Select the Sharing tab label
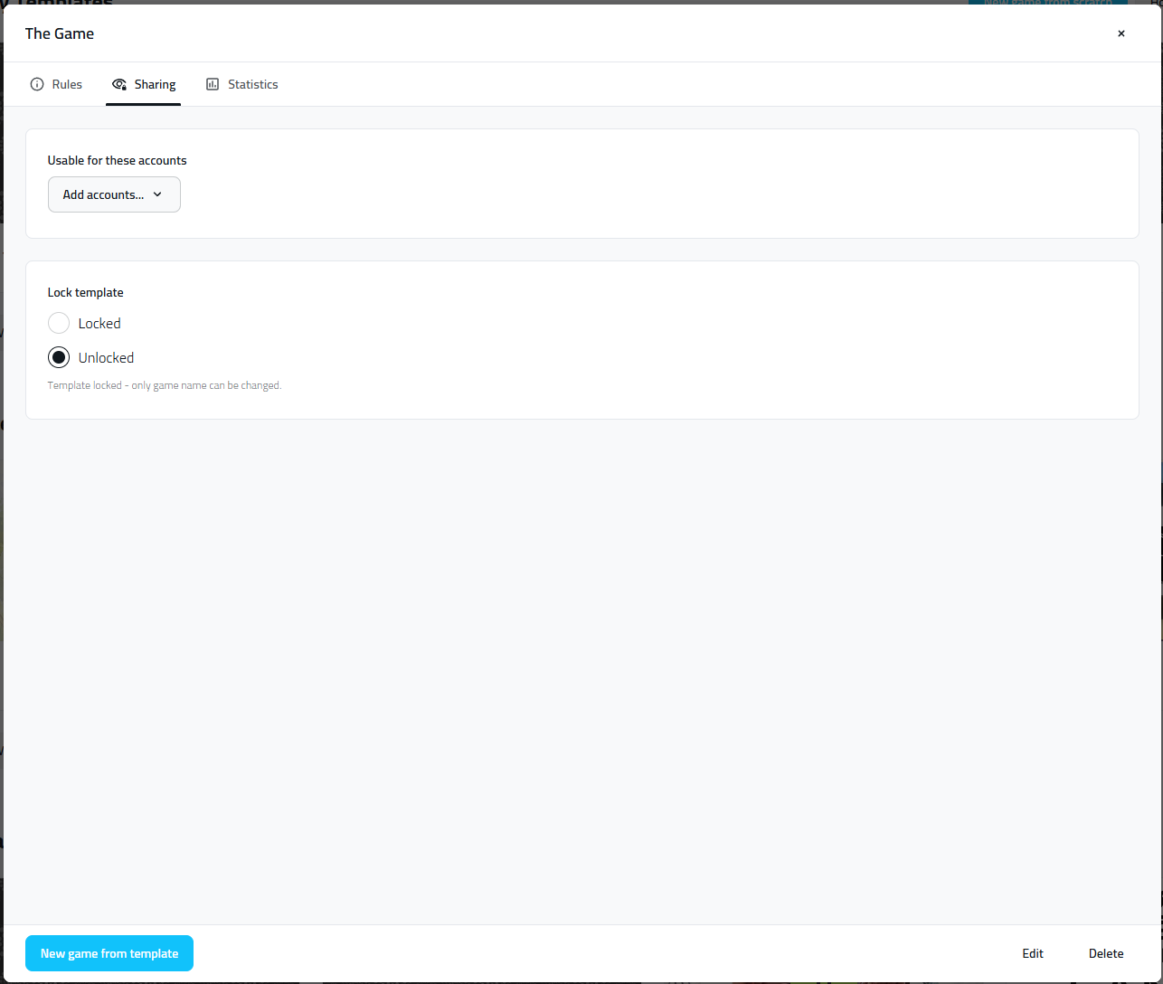The image size is (1163, 984). 155,84
